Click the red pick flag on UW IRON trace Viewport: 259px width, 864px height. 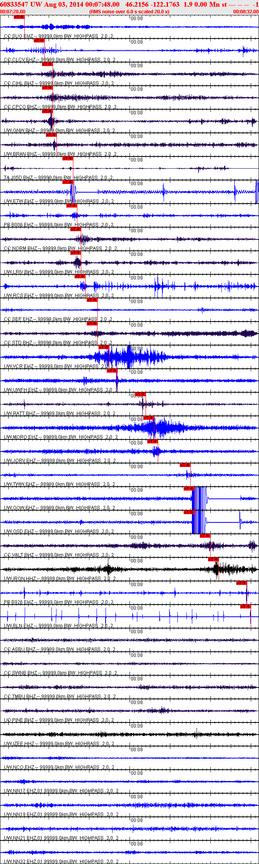point(213,559)
